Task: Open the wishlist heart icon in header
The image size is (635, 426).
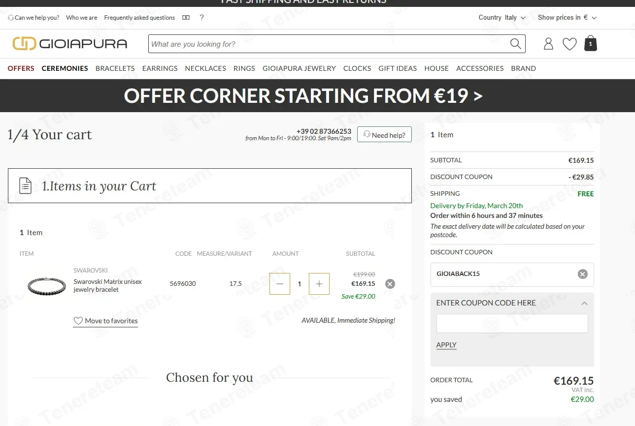Action: pyautogui.click(x=569, y=44)
